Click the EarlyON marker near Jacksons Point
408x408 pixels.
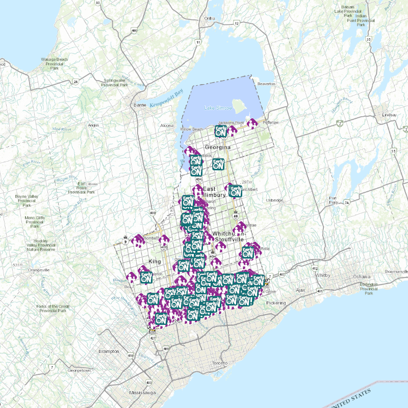tap(220, 131)
